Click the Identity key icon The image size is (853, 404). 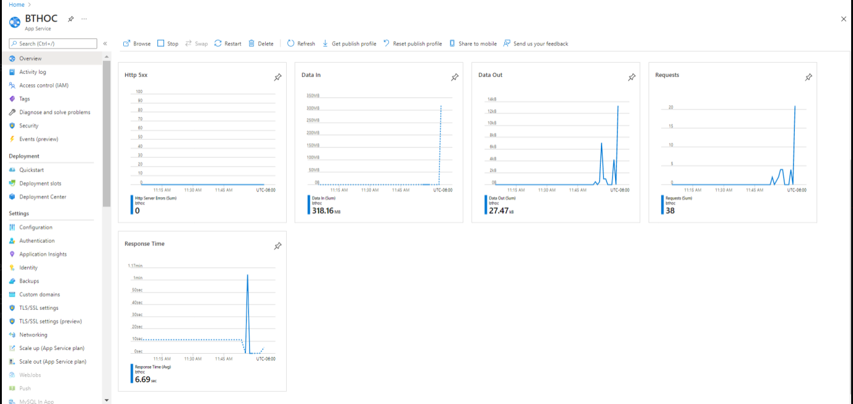(12, 268)
